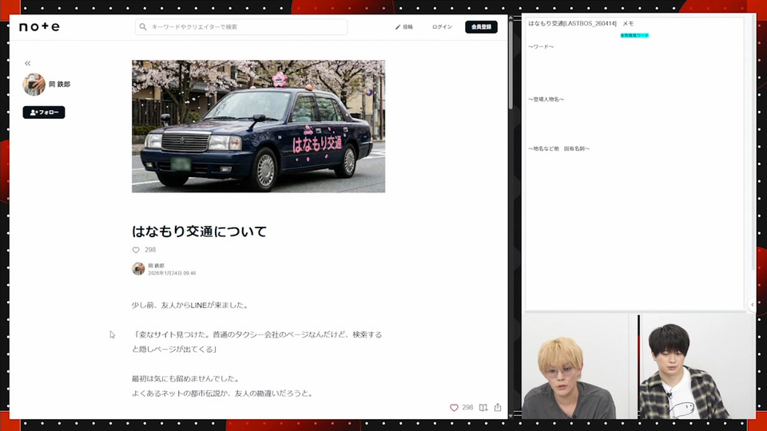Click the search magnifier icon
Image resolution: width=767 pixels, height=431 pixels.
tap(143, 27)
